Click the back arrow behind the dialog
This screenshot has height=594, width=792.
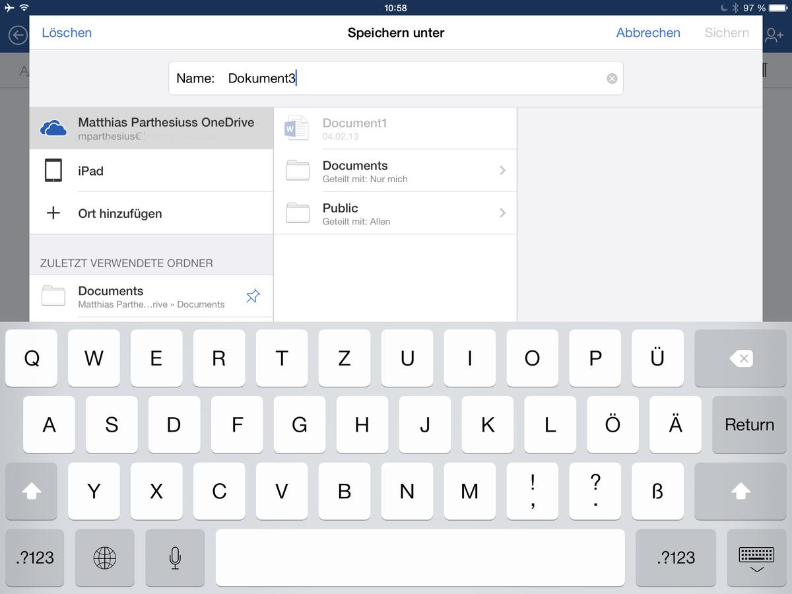click(17, 34)
